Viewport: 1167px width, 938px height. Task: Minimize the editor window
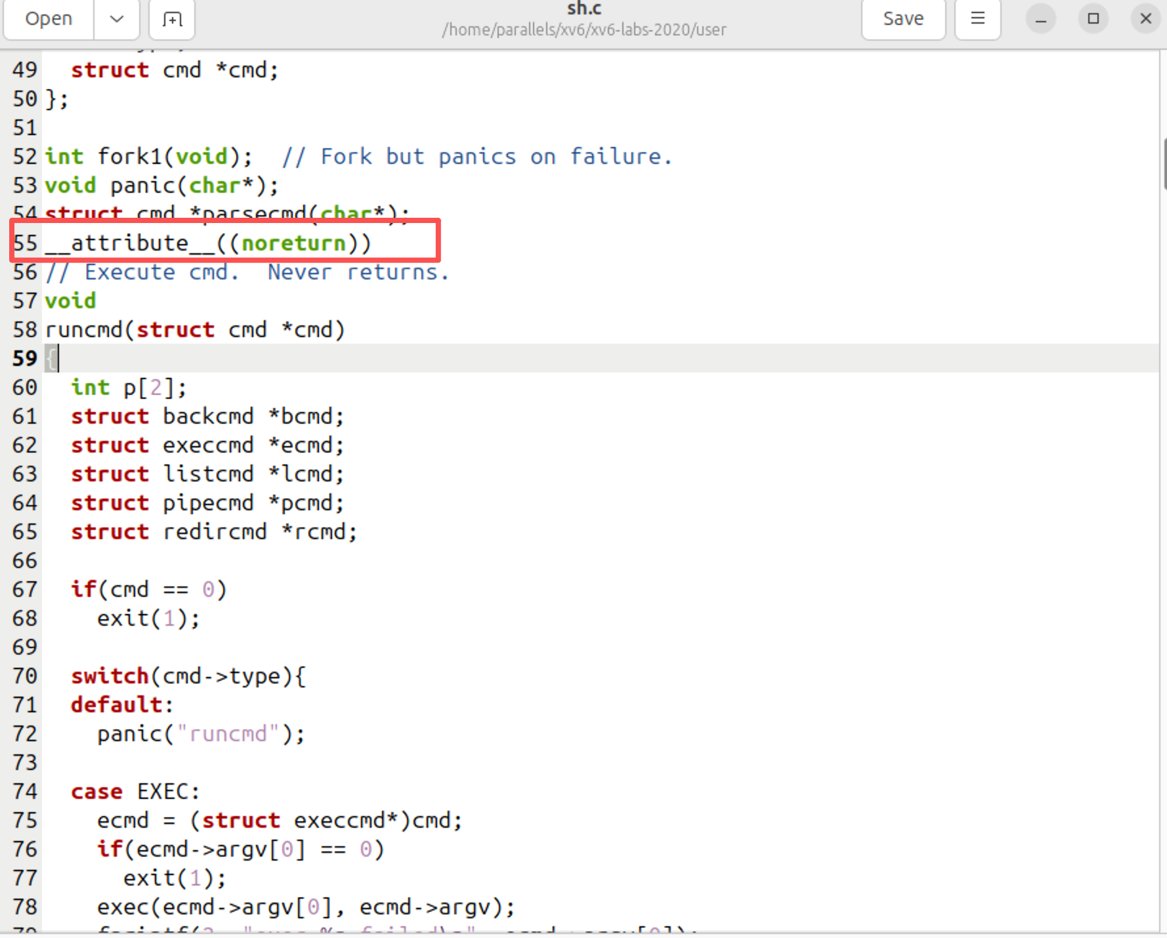[1040, 19]
